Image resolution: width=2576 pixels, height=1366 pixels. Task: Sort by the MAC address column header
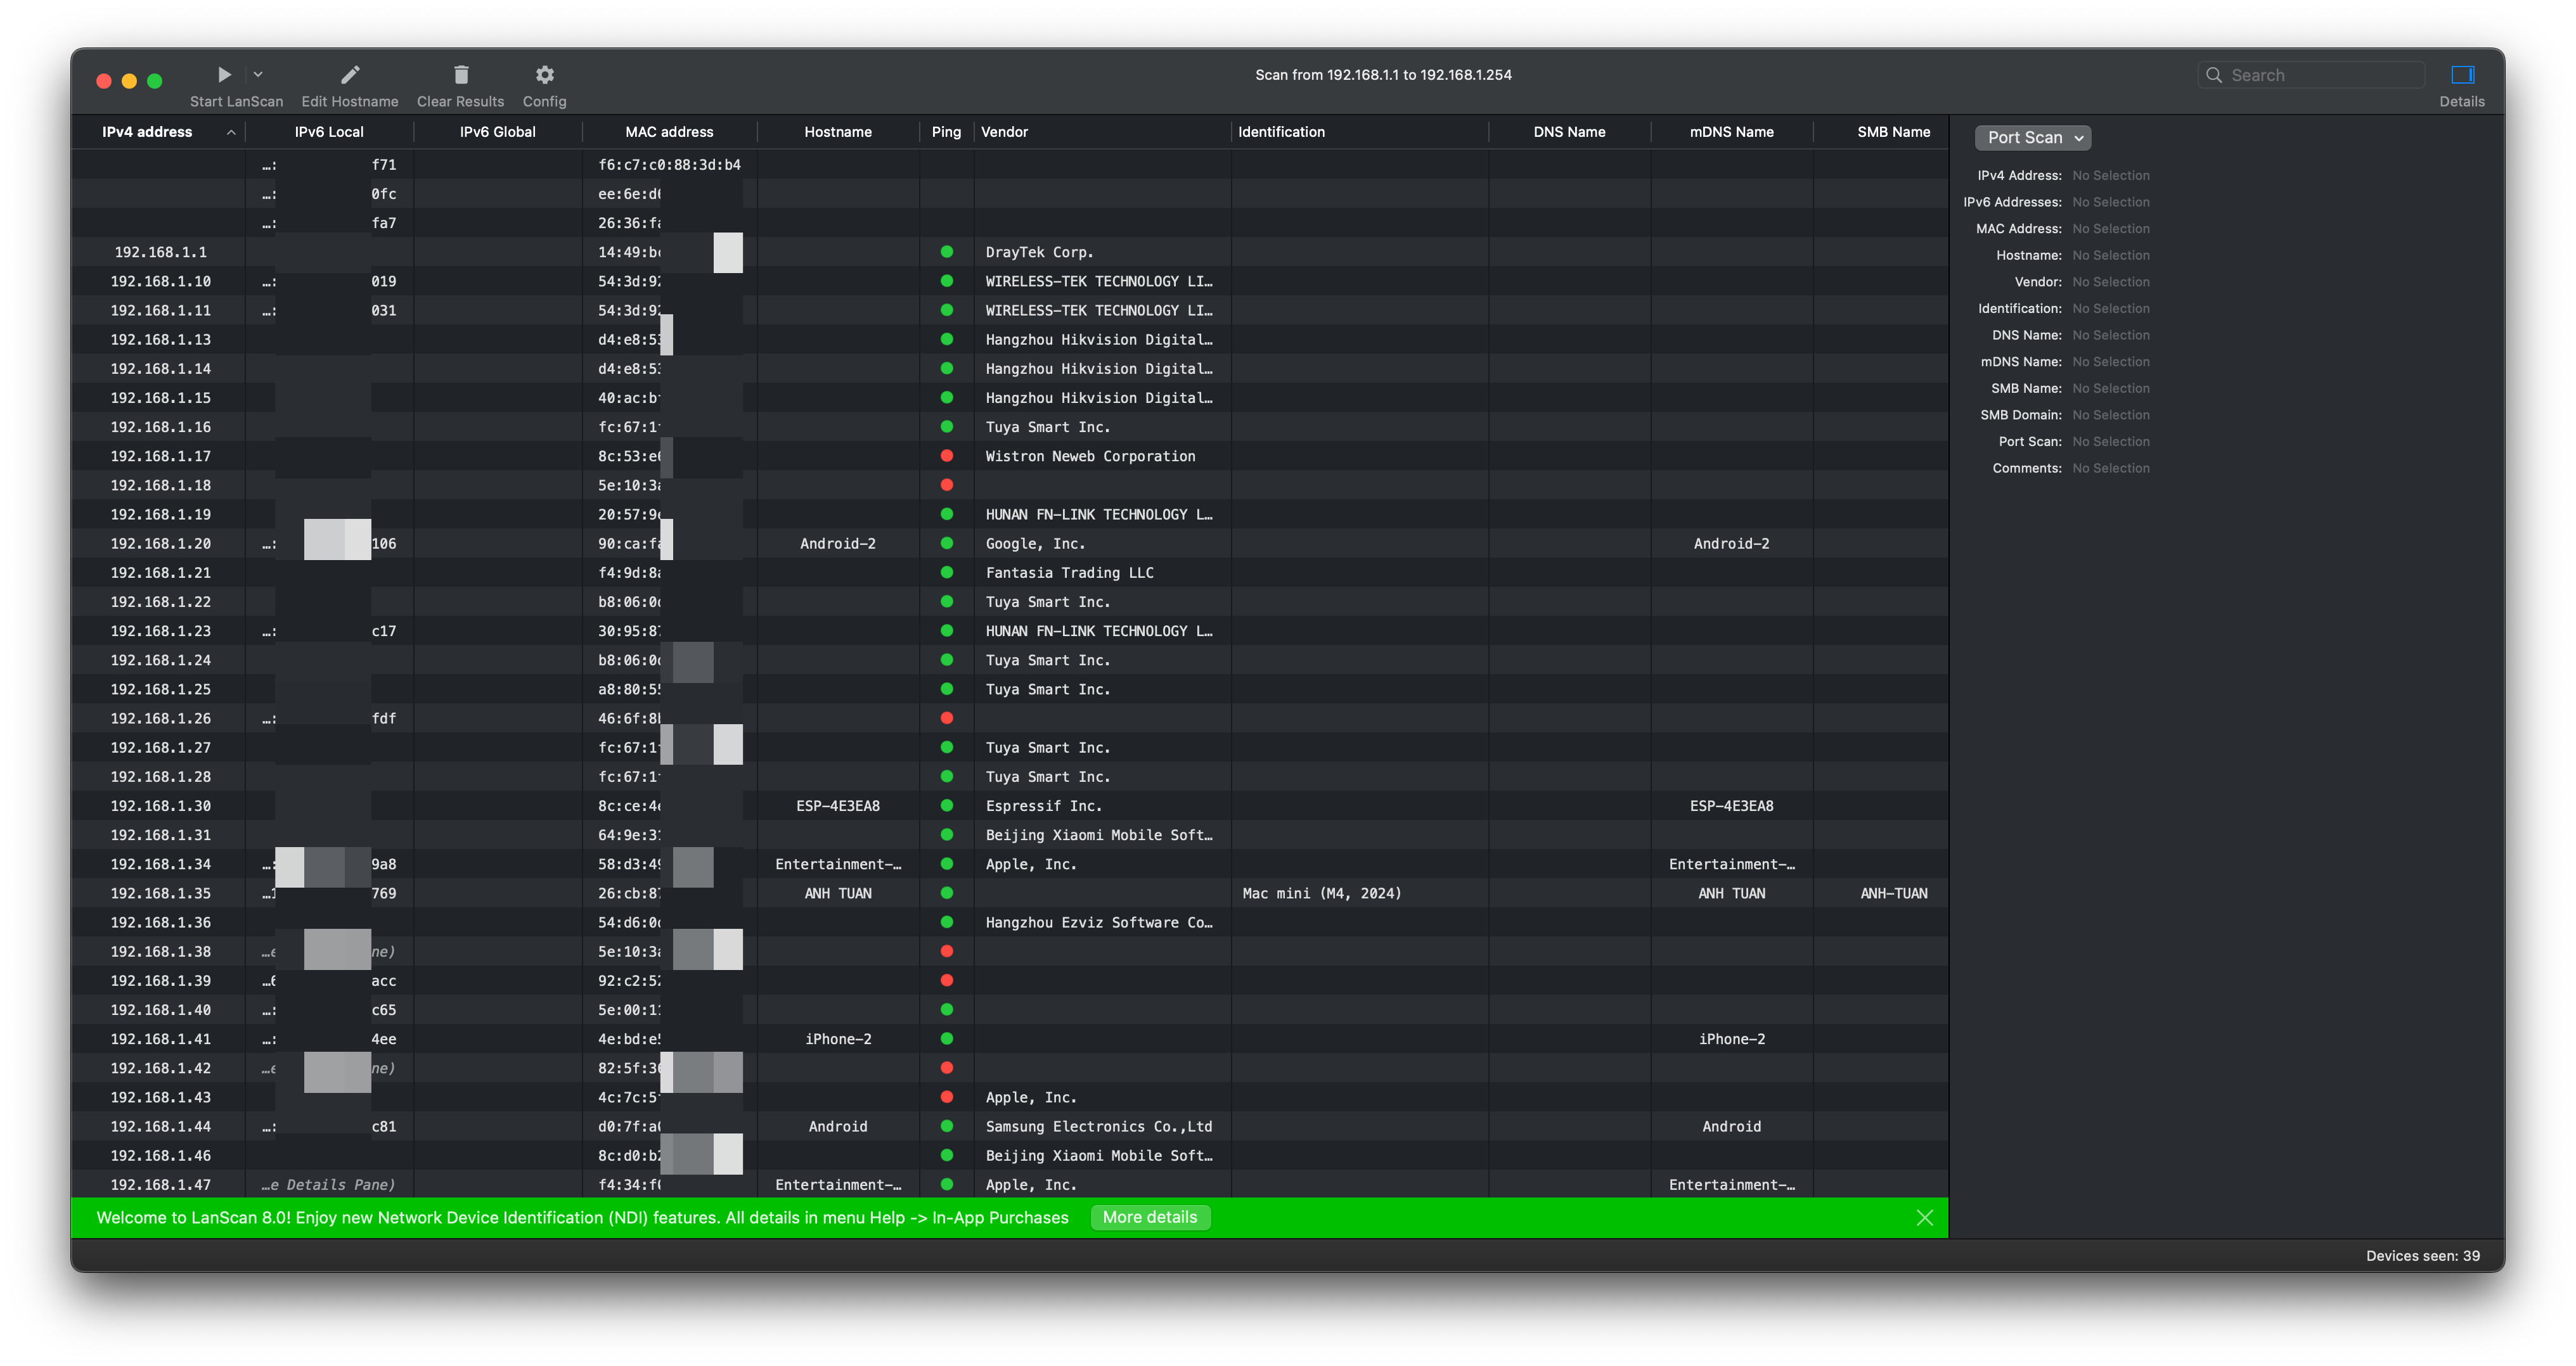tap(669, 132)
